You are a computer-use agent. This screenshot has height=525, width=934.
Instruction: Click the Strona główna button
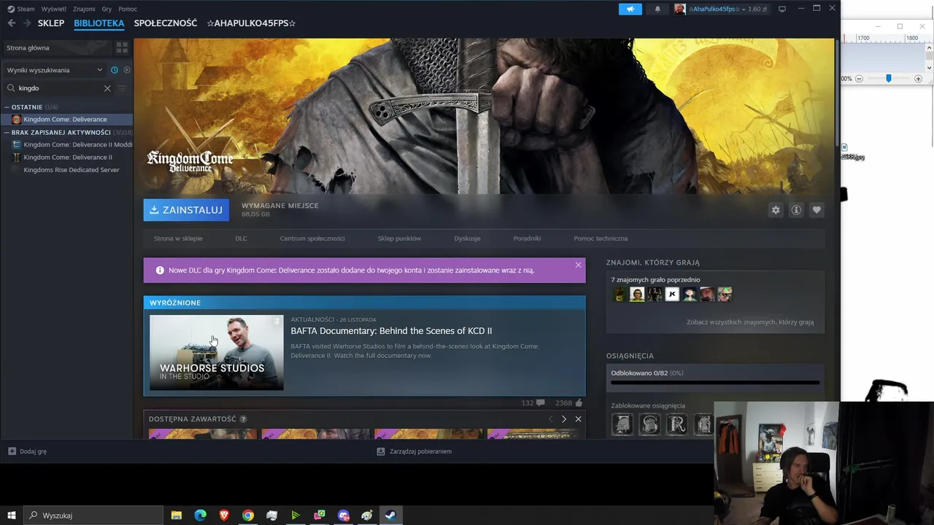pyautogui.click(x=56, y=47)
